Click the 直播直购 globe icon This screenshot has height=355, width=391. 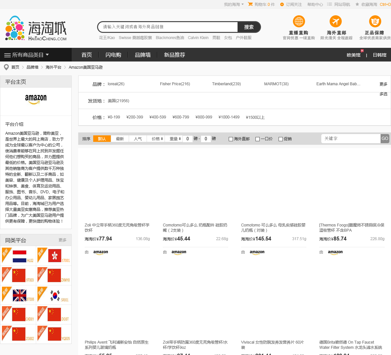tap(299, 21)
